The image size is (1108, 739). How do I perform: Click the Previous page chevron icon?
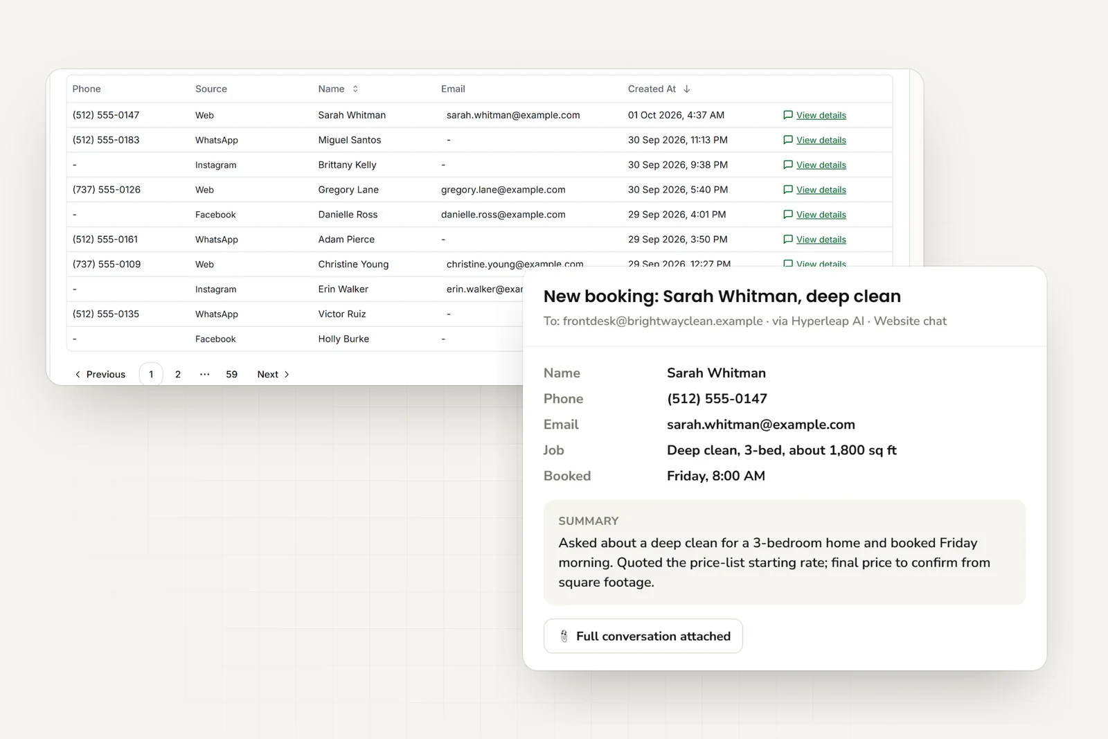click(78, 374)
